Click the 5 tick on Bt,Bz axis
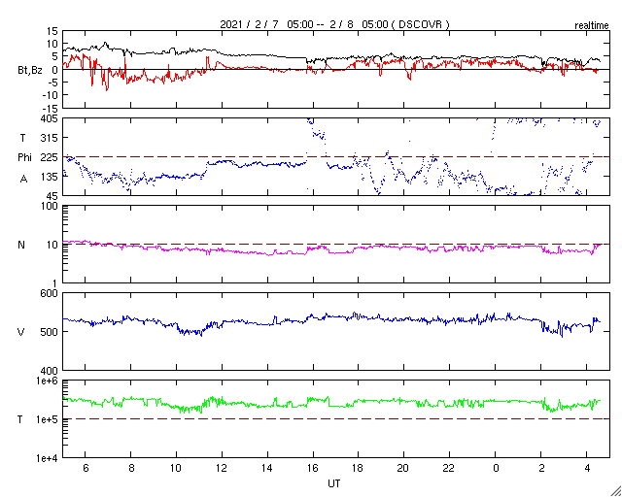This screenshot has width=622, height=497. [54, 56]
